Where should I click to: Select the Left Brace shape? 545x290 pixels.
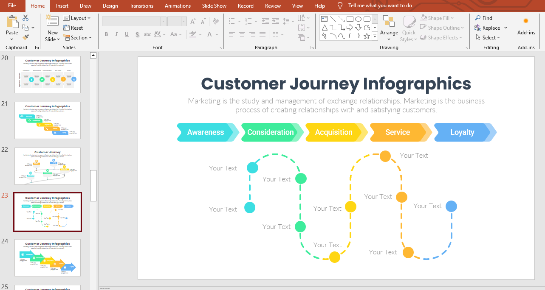pos(350,36)
